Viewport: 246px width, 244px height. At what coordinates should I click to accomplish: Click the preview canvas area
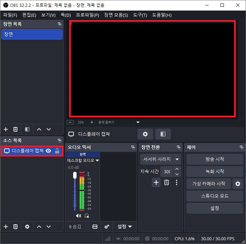pyautogui.click(x=152, y=69)
